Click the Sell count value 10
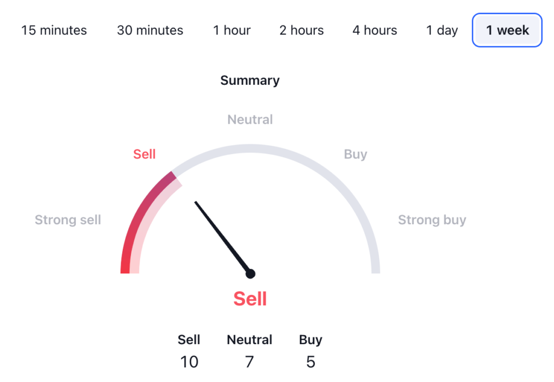The image size is (554, 382). 189,361
